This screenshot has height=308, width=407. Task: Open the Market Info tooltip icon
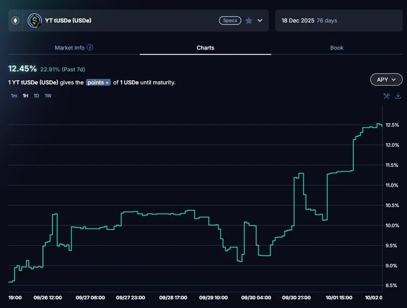pyautogui.click(x=90, y=47)
